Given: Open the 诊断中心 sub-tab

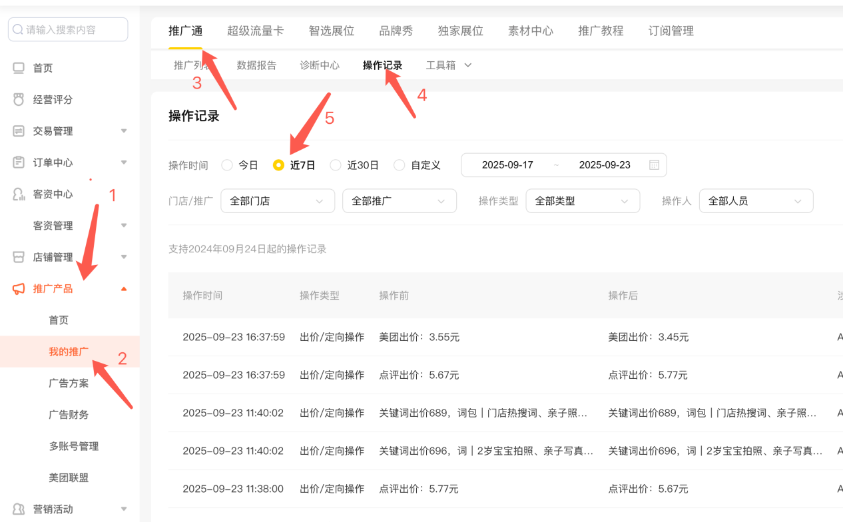Looking at the screenshot, I should (320, 65).
